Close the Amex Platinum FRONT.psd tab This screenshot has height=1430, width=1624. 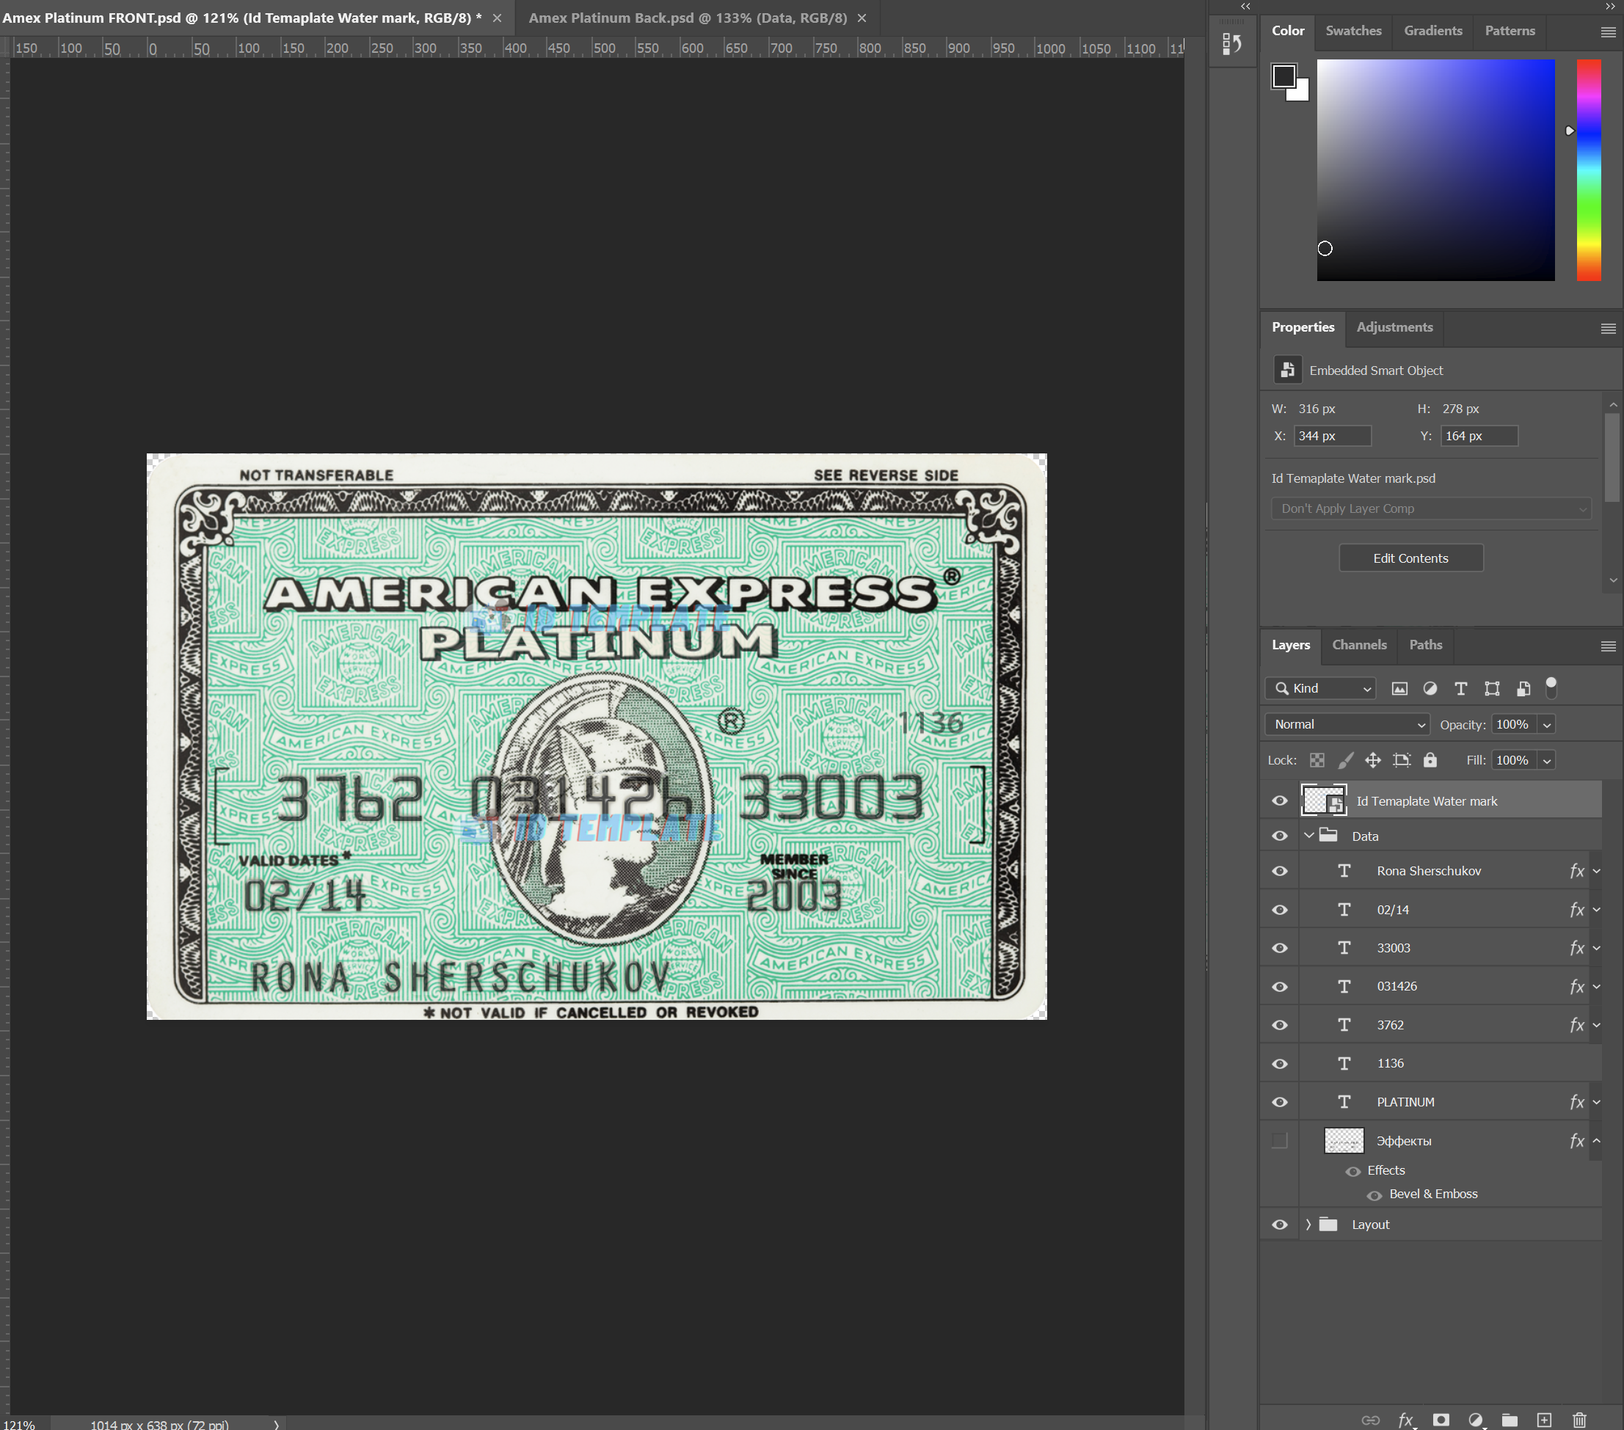(x=497, y=18)
